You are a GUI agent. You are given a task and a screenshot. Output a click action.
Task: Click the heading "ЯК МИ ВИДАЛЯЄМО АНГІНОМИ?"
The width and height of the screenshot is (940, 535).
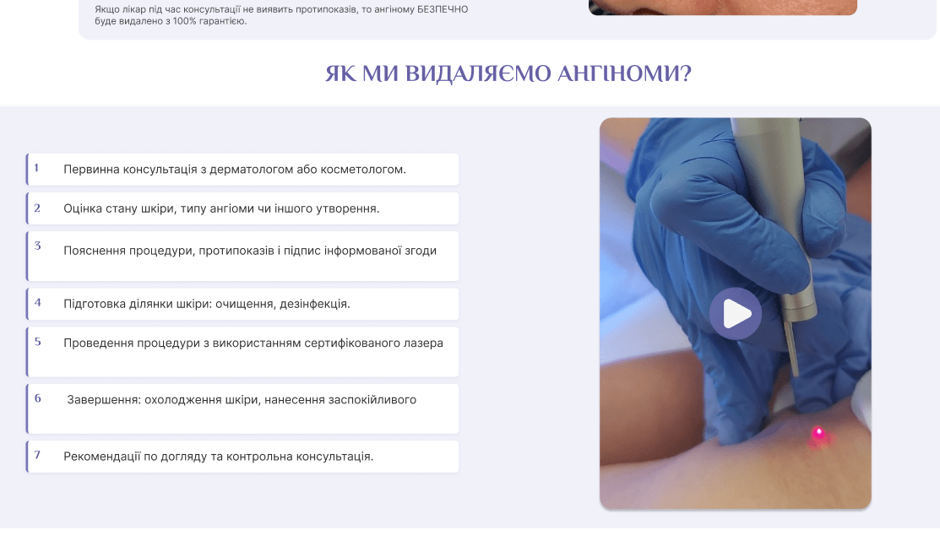(508, 73)
